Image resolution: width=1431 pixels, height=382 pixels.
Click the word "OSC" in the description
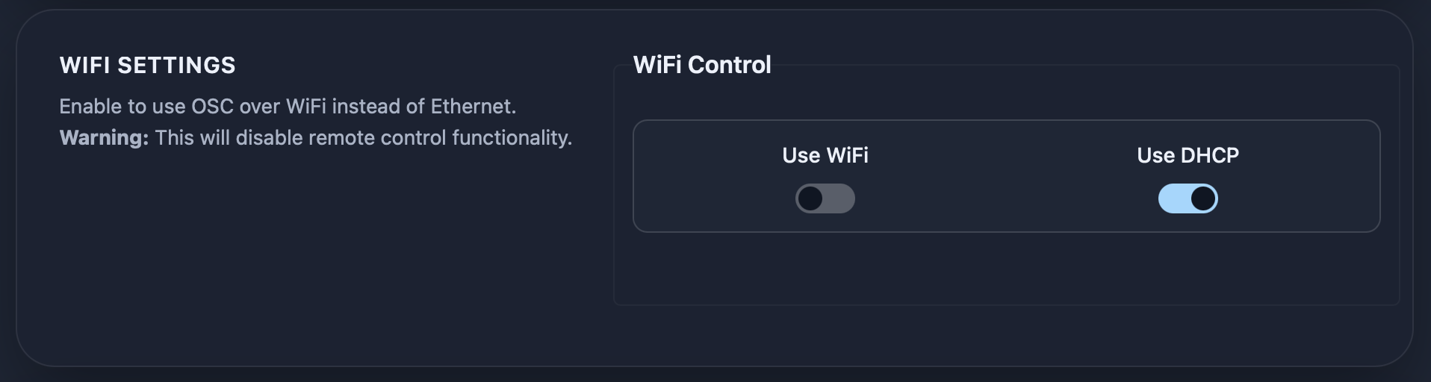(212, 107)
